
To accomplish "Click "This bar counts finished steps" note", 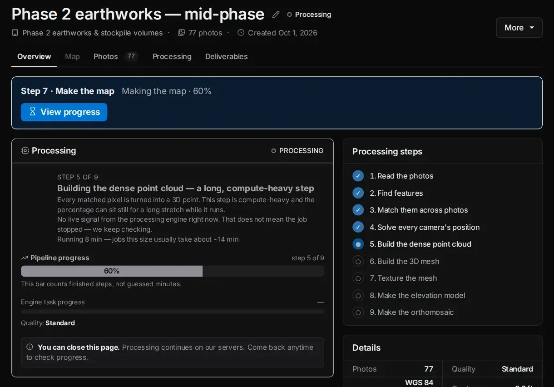I will point(101,284).
